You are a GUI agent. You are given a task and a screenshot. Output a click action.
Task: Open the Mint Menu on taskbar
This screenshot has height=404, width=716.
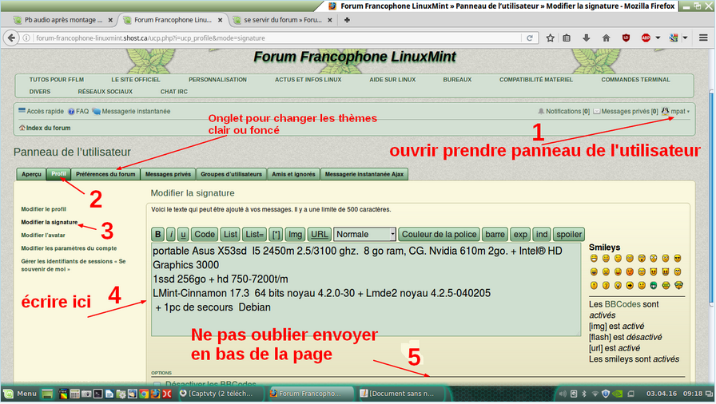point(20,394)
